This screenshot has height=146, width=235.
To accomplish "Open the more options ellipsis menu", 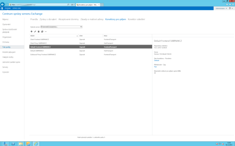I will coord(46,32).
